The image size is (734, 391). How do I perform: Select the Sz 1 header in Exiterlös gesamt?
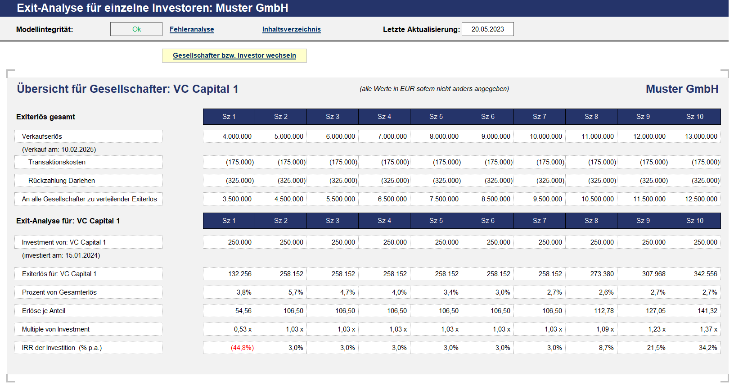(x=229, y=117)
